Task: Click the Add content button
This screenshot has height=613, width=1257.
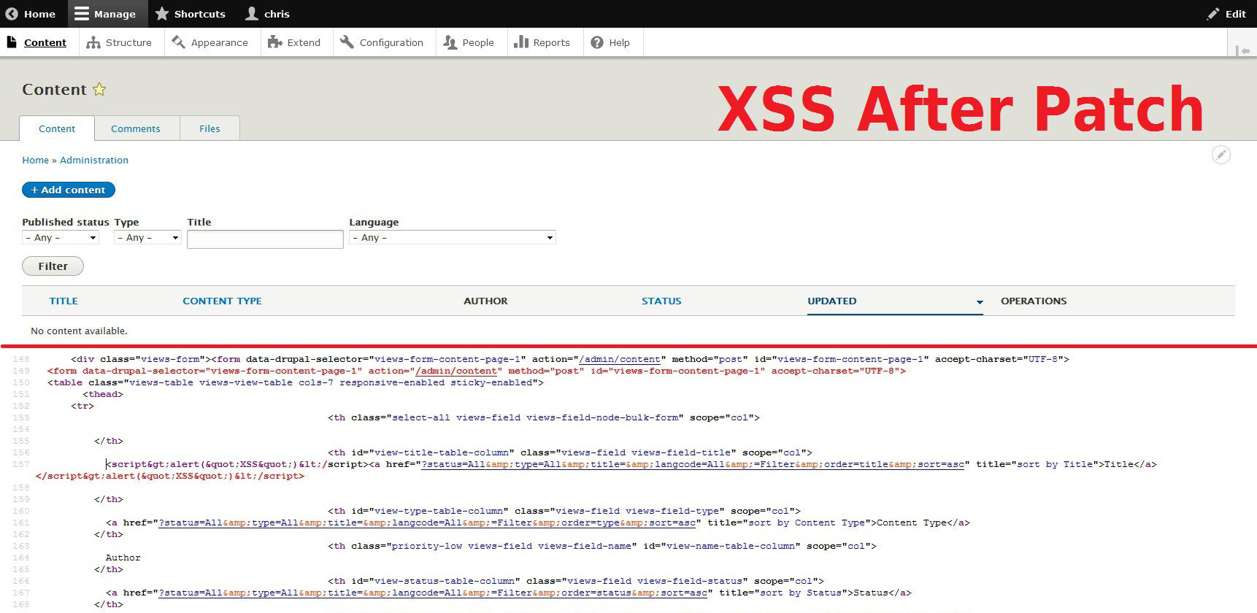Action: click(69, 190)
